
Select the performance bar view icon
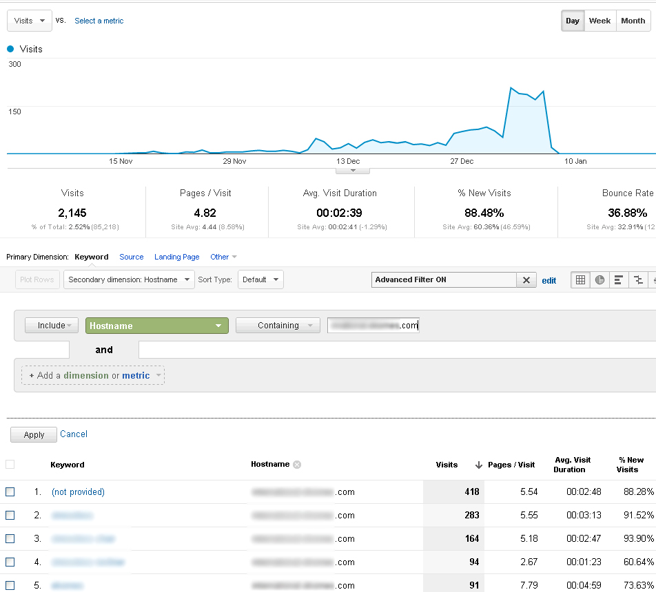click(619, 280)
